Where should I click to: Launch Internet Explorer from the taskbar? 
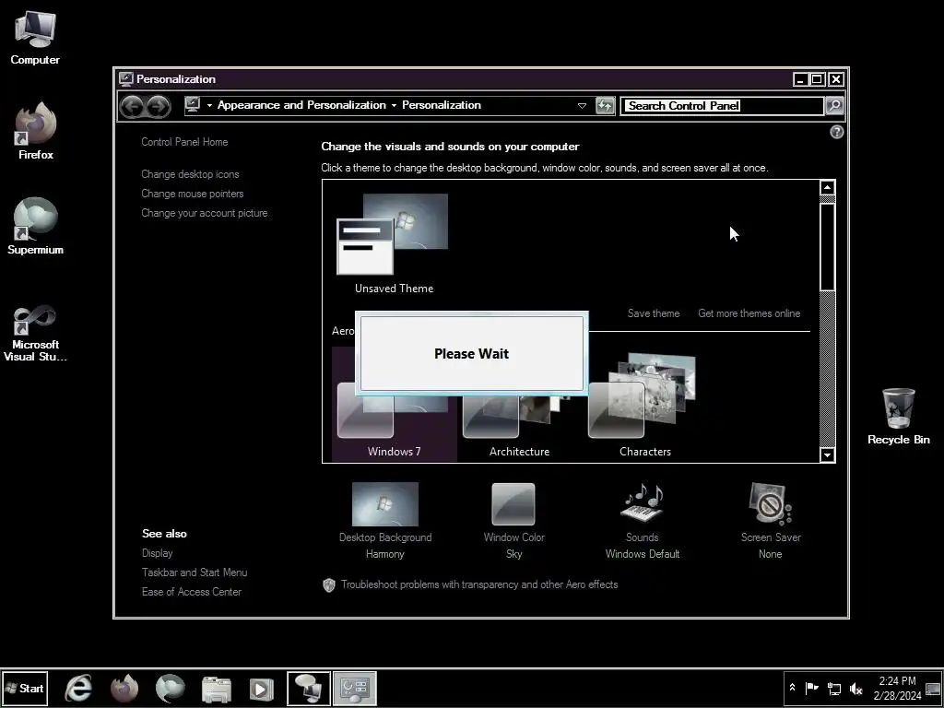point(78,688)
